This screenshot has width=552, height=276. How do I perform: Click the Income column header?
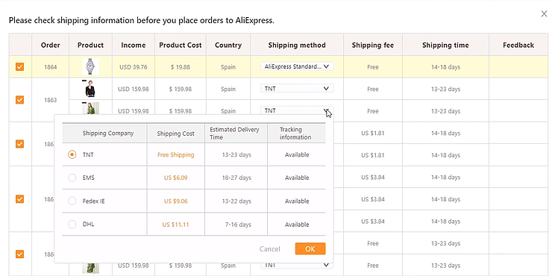click(x=133, y=45)
